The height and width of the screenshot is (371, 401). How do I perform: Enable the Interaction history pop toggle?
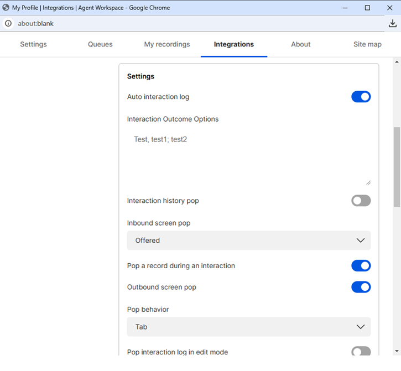click(361, 201)
